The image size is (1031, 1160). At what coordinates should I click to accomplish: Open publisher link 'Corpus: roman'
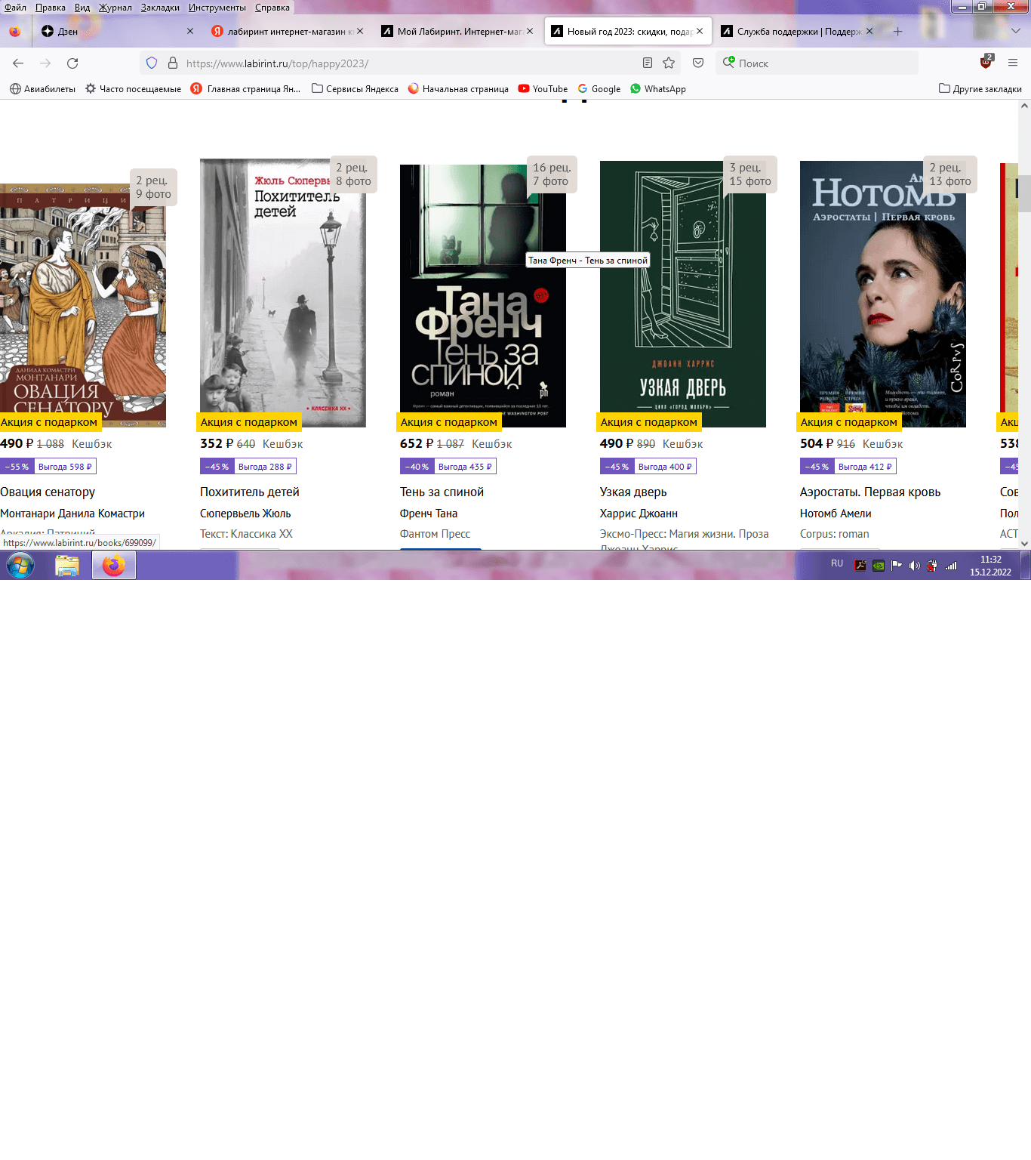point(835,534)
